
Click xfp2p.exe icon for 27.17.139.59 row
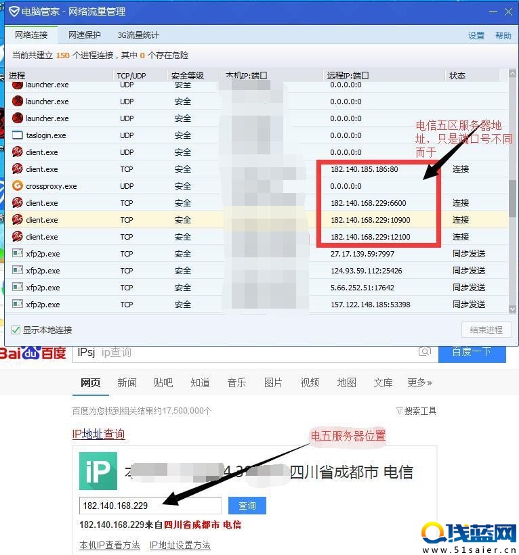point(18,253)
